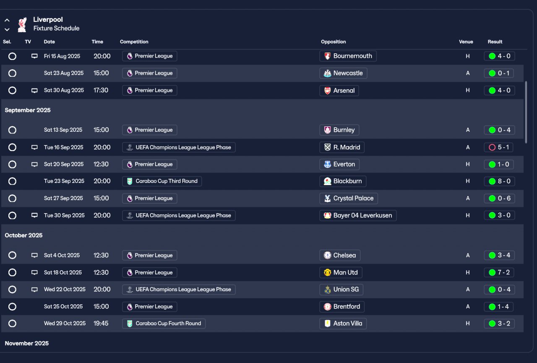Click the Liverpool club crest icon

[x=22, y=24]
